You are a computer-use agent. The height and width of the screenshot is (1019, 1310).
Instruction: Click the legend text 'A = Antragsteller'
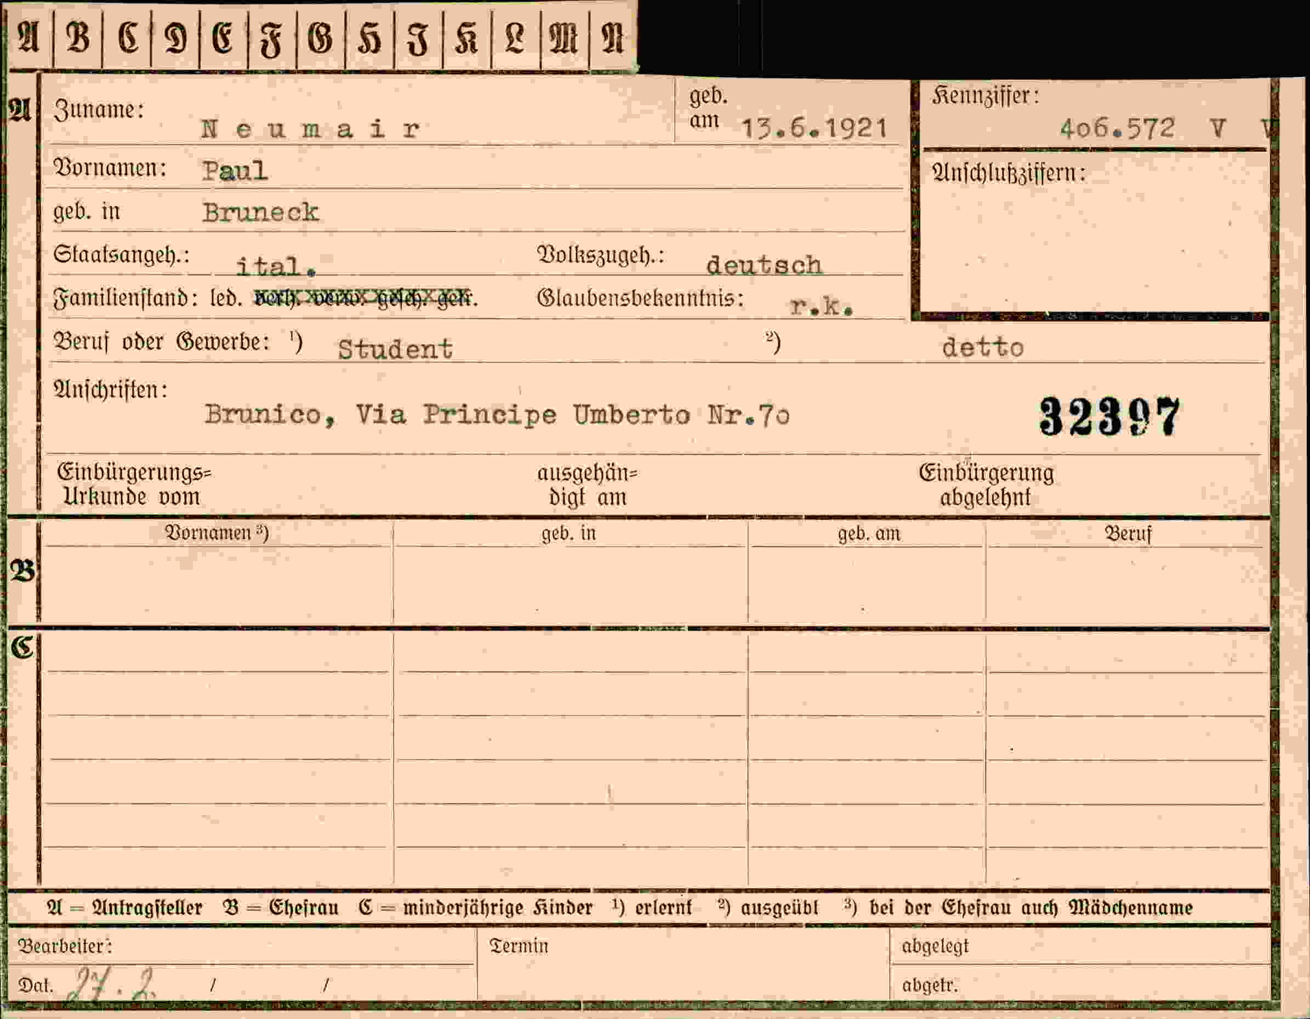[x=125, y=907]
